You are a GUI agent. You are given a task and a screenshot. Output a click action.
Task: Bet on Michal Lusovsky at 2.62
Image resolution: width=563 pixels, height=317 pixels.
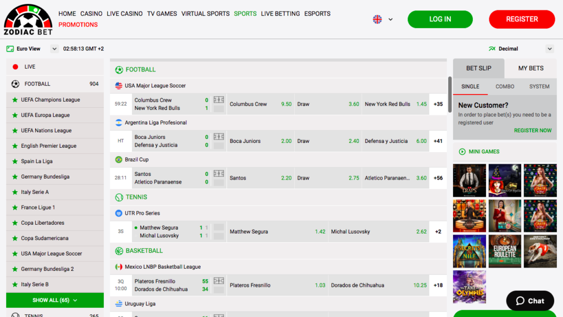(x=379, y=232)
